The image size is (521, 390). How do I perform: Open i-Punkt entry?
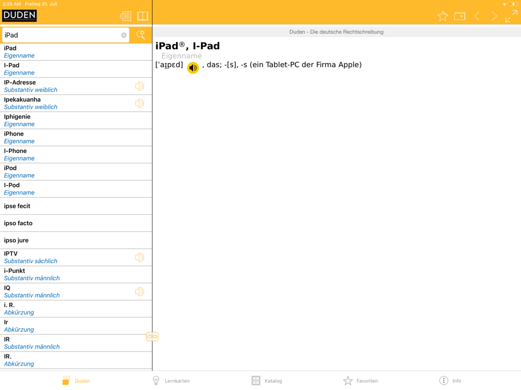[76, 275]
